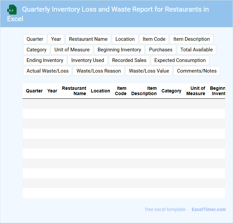Click the report title heading text
Image resolution: width=233 pixels, height=223 pixels.
coord(108,14)
